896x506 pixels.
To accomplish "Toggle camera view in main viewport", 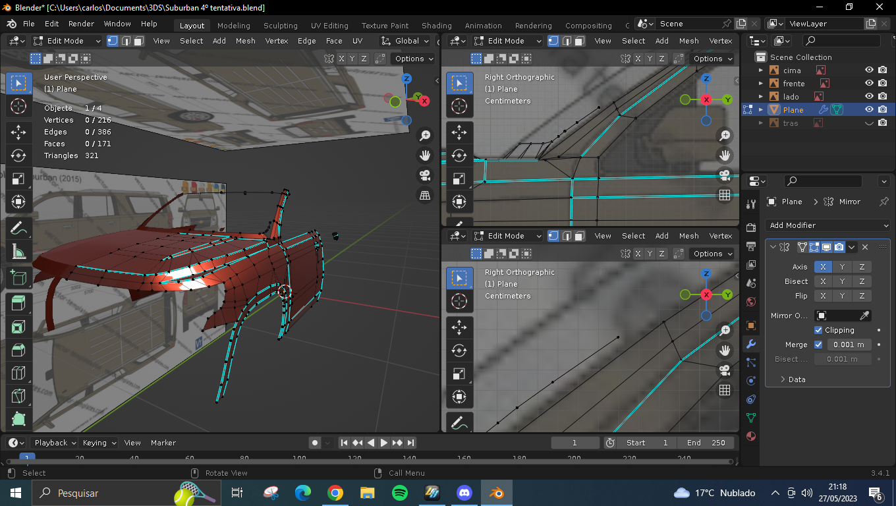I will pos(425,175).
